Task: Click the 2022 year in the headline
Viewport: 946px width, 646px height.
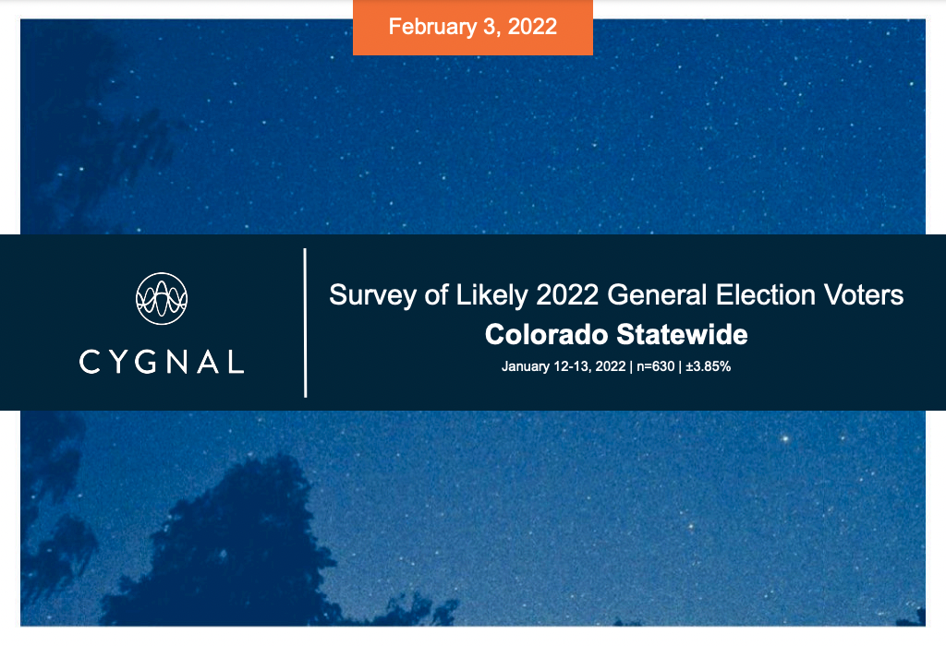Action: coord(567,294)
